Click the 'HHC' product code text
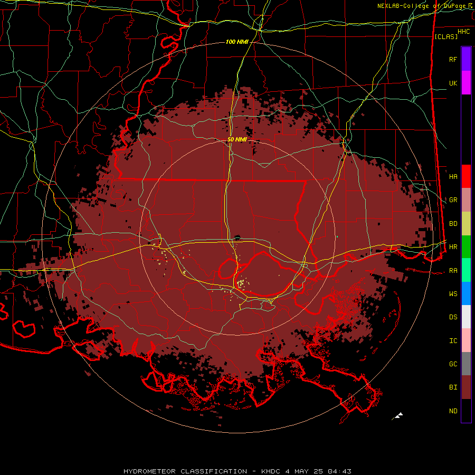 coord(463,32)
